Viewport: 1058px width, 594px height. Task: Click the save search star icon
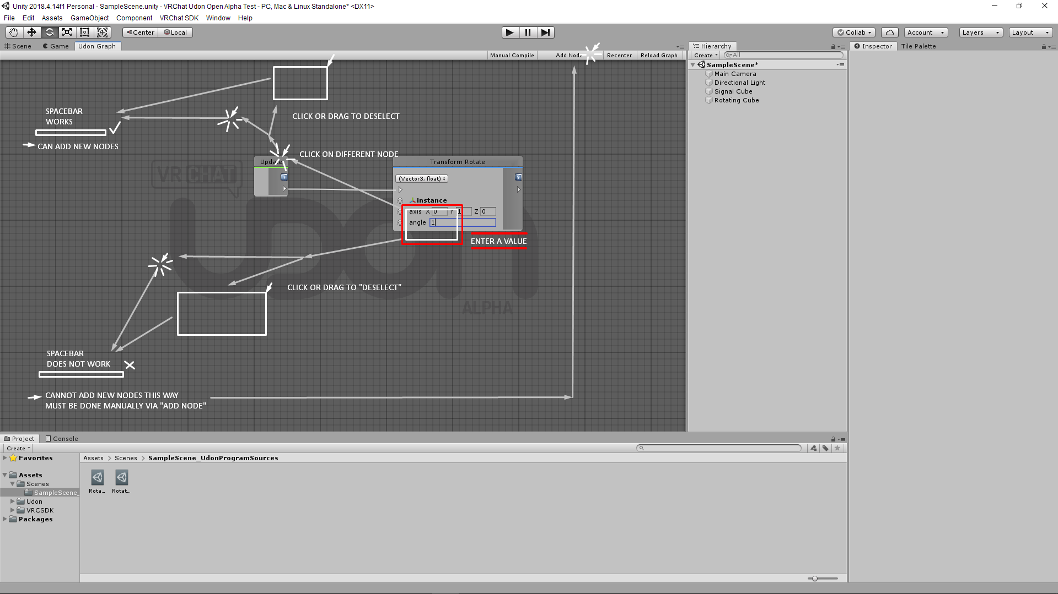pyautogui.click(x=837, y=448)
